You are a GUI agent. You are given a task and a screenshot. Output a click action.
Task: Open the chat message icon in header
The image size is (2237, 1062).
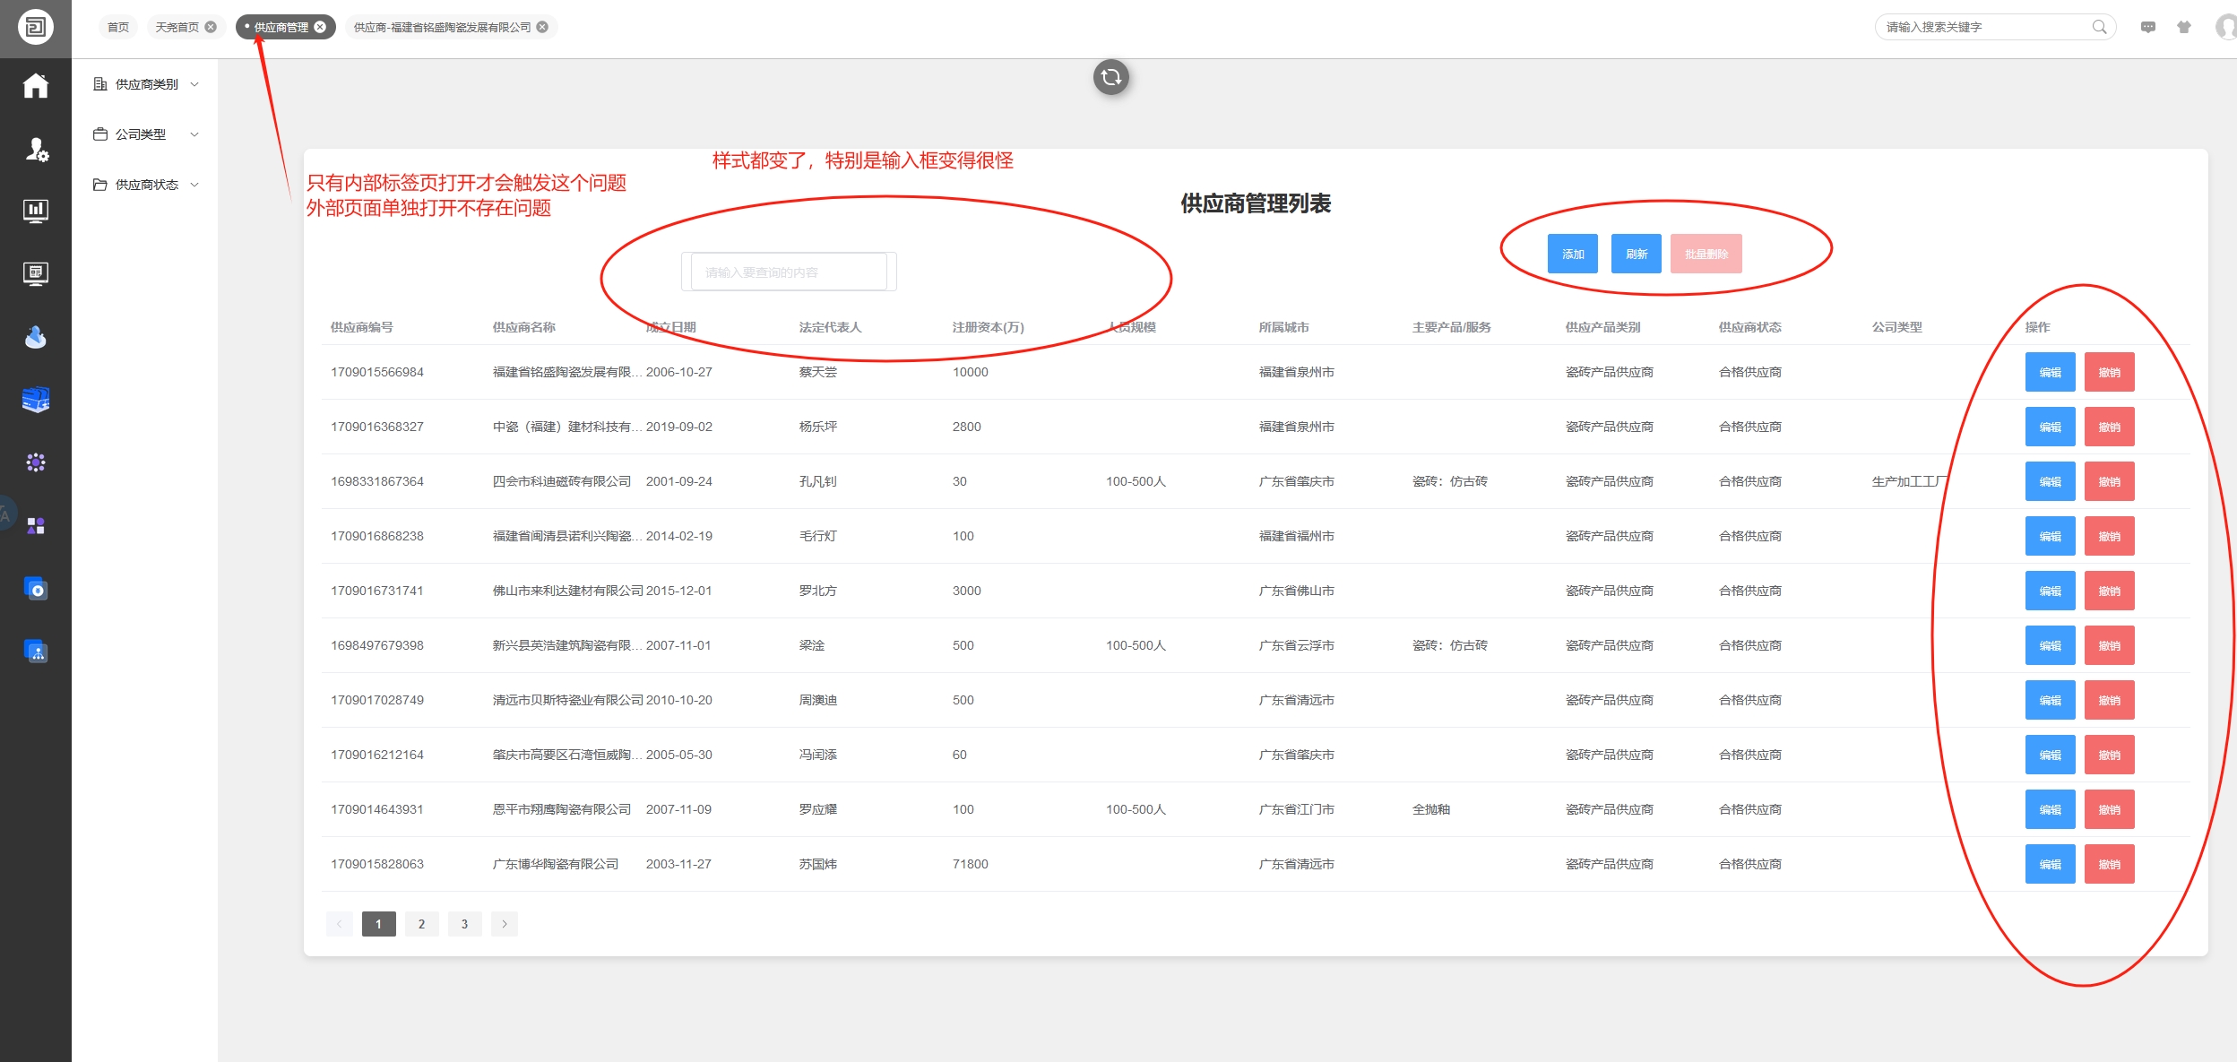coord(2147,27)
